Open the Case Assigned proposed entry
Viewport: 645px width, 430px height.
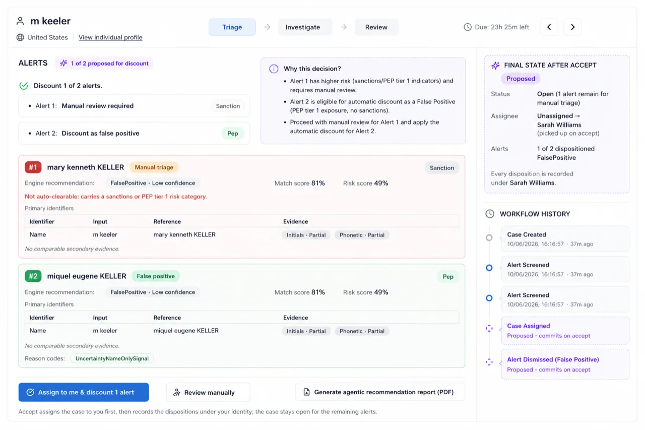tap(564, 331)
